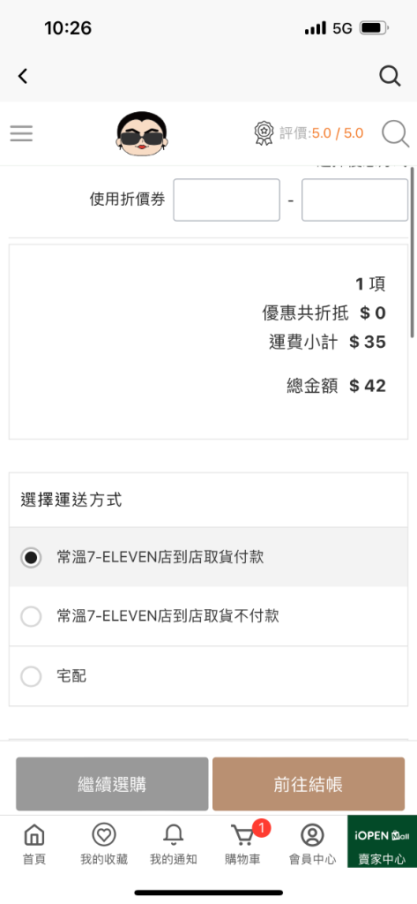
Task: Open search from top bar magnifier
Action: coord(390,76)
